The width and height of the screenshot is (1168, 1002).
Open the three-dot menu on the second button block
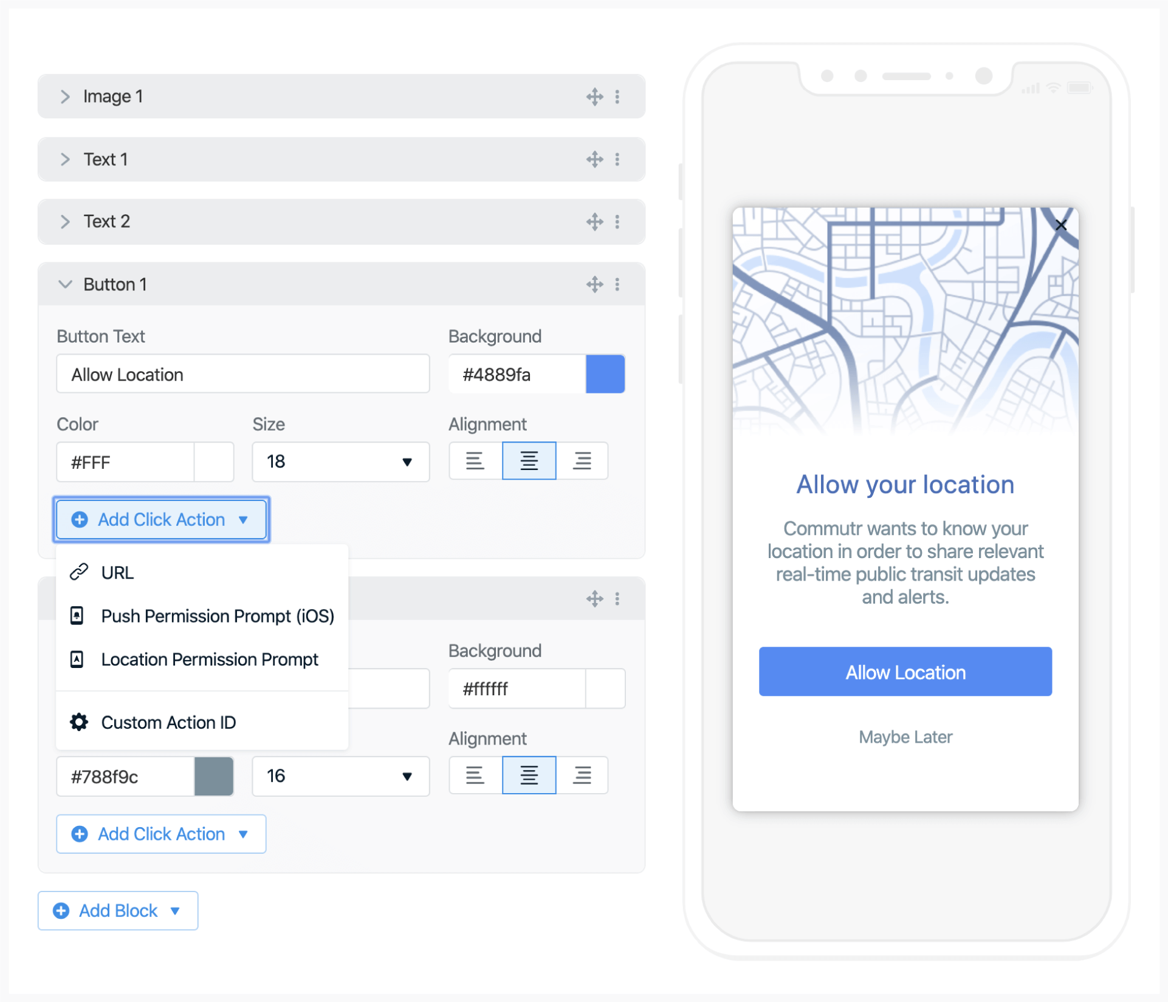[617, 599]
